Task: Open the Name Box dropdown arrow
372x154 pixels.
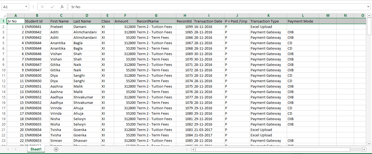Action: [x=26, y=7]
